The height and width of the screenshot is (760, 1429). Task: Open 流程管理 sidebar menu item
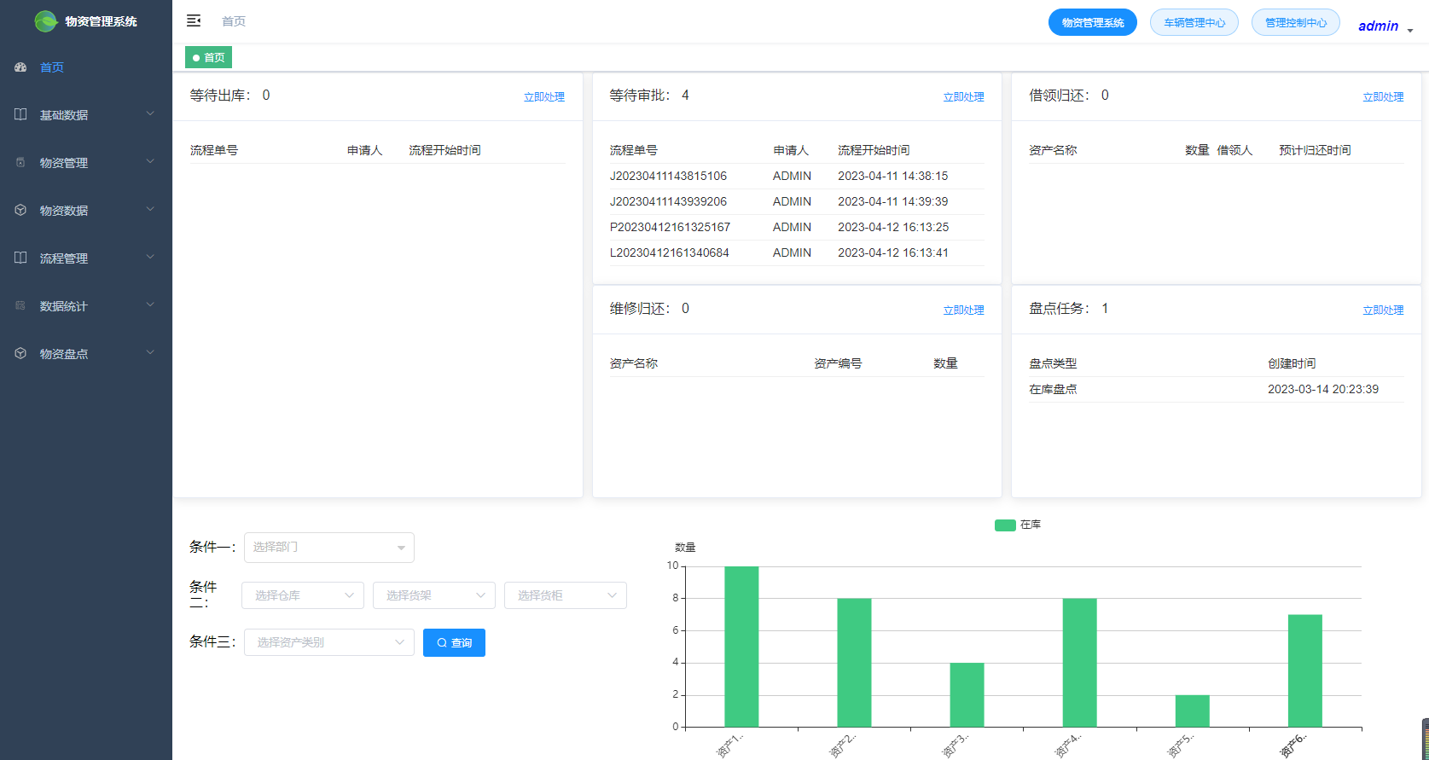click(86, 258)
